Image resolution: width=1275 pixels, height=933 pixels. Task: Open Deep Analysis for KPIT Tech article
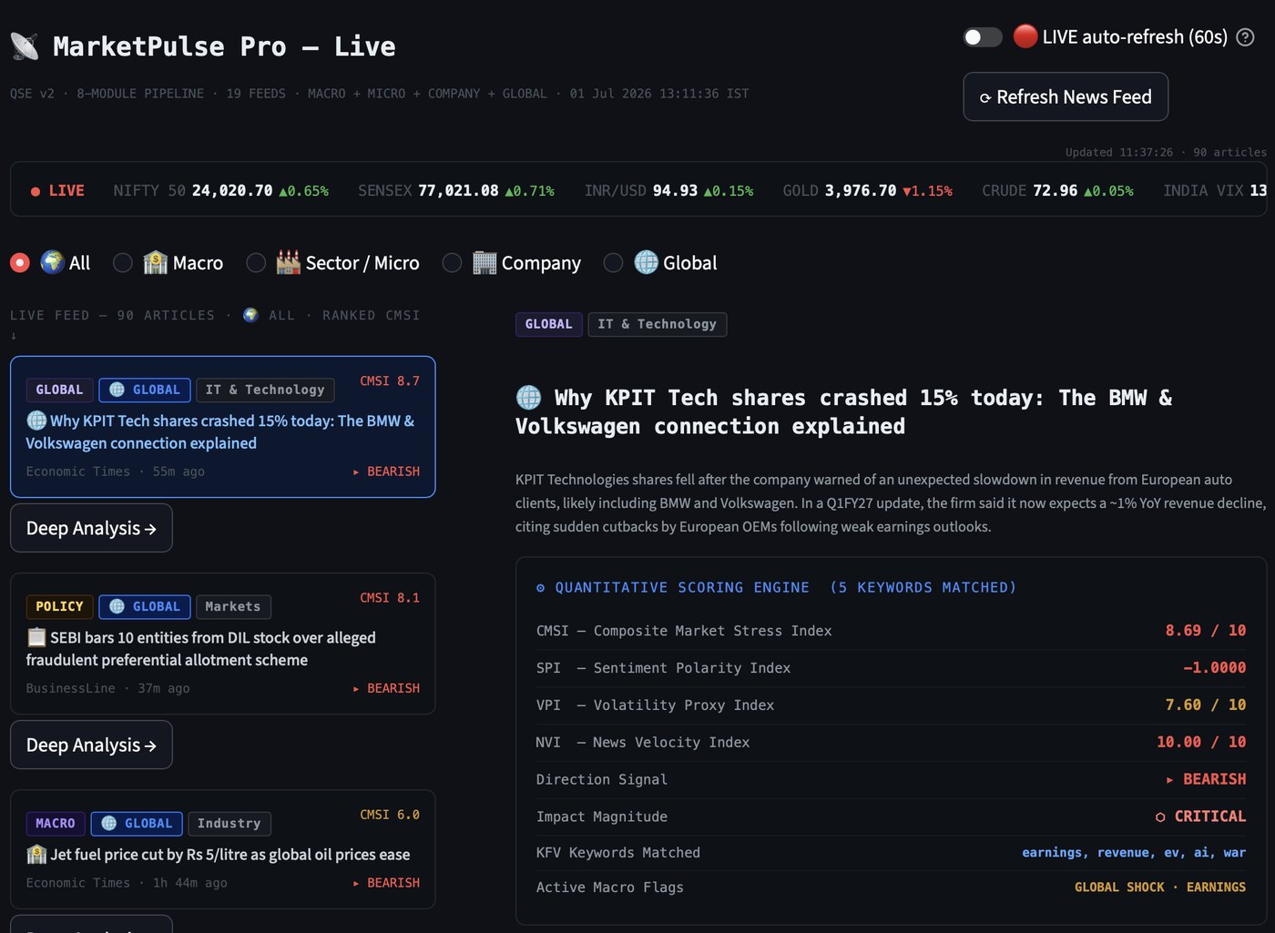point(91,528)
